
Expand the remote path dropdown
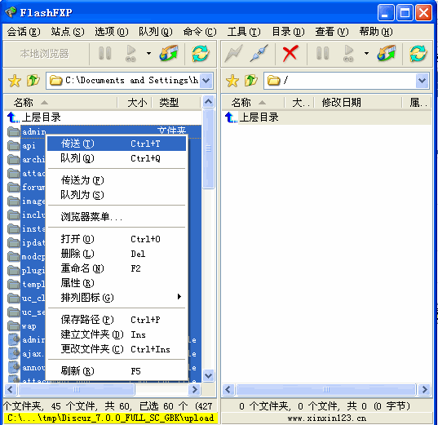point(422,81)
